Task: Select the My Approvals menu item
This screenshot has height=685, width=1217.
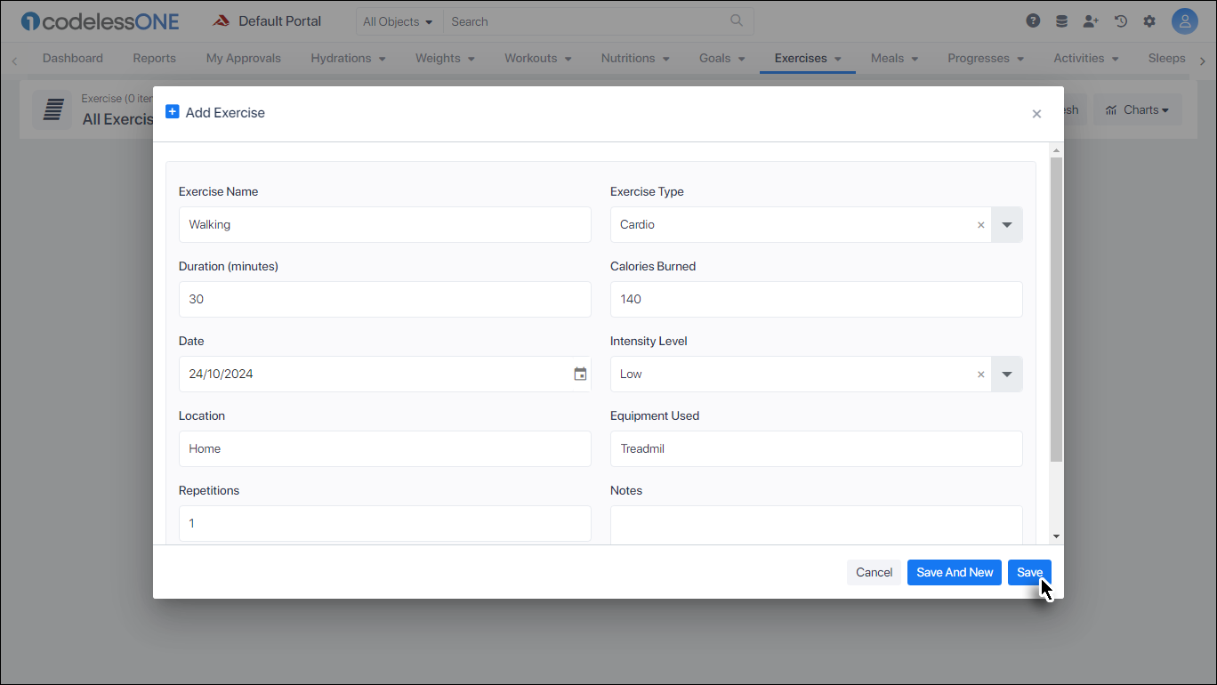Action: click(243, 57)
